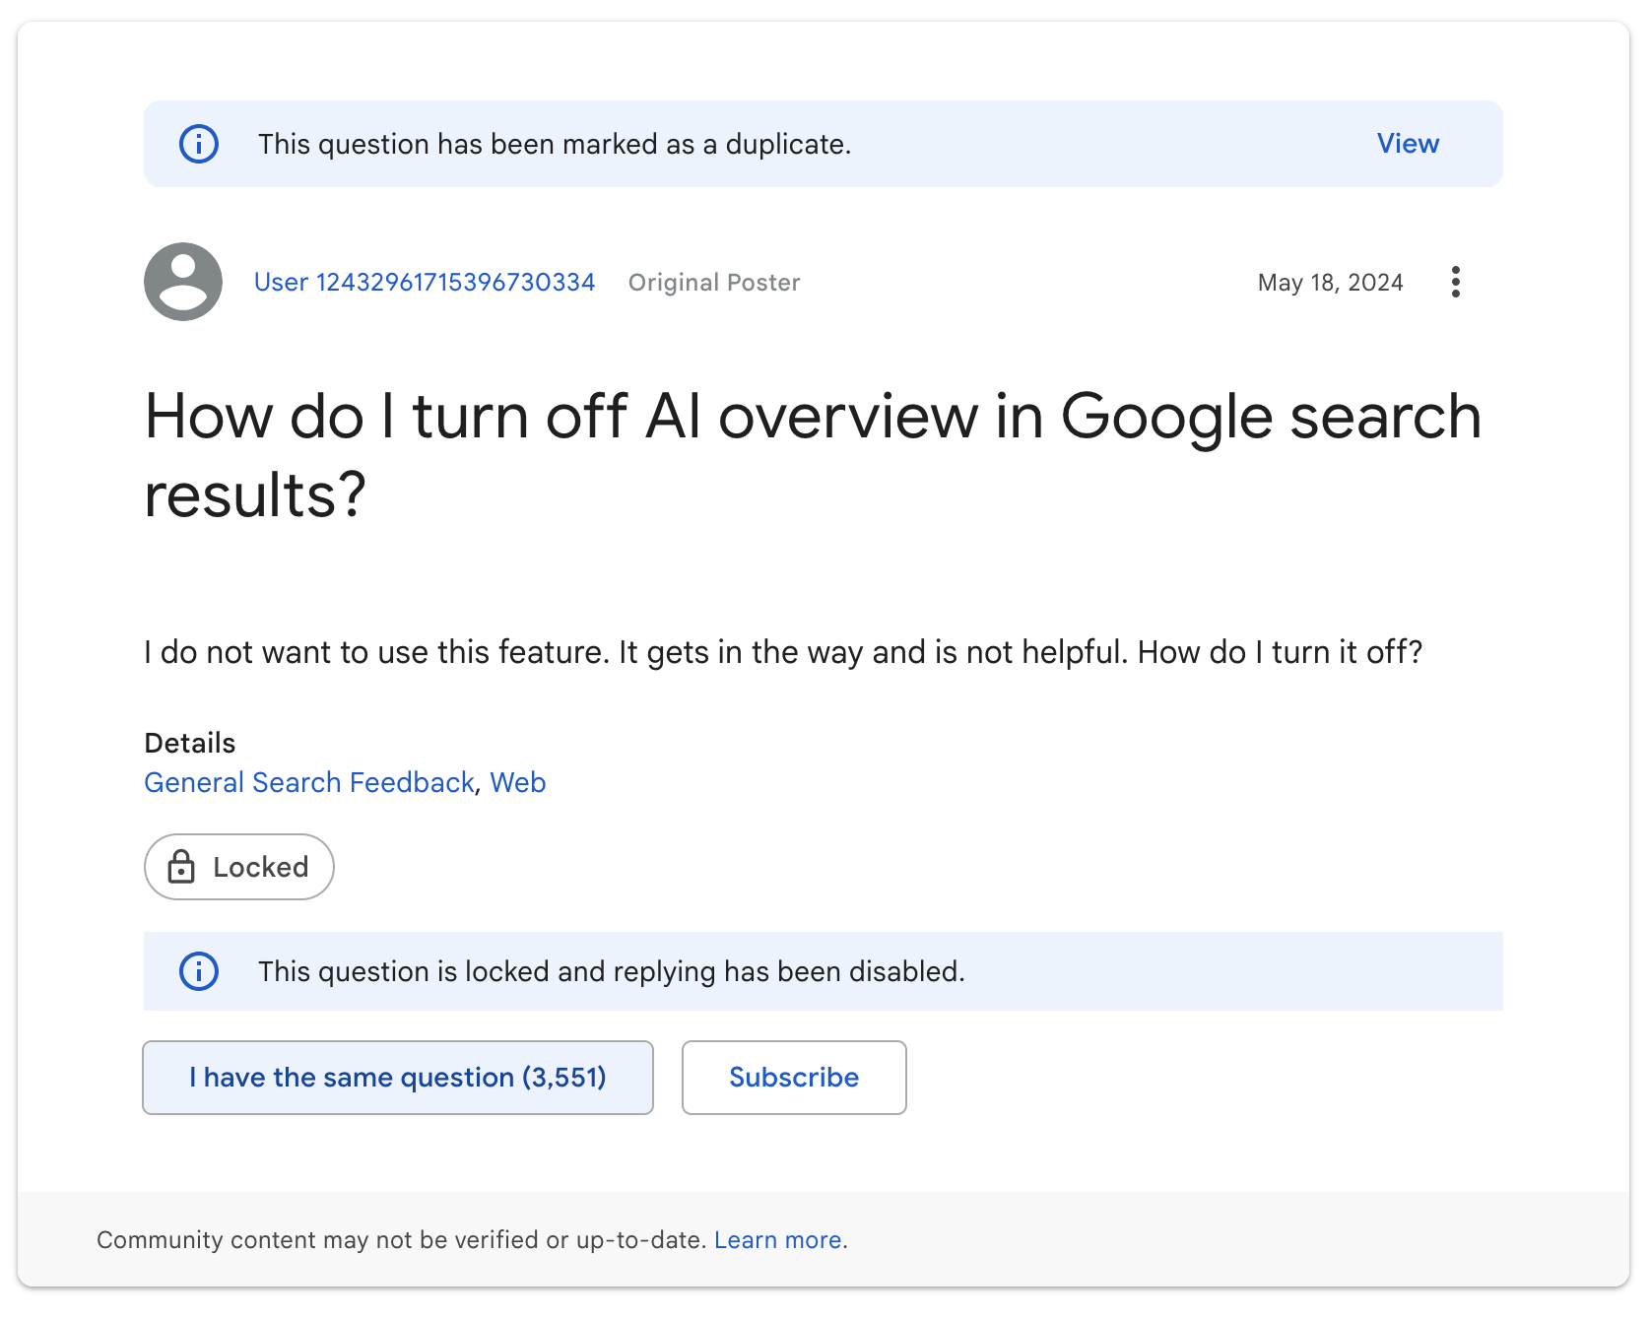Click the View link in duplicate banner
The image size is (1649, 1318).
1408,144
